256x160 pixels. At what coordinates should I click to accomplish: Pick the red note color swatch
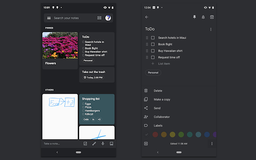(155, 134)
